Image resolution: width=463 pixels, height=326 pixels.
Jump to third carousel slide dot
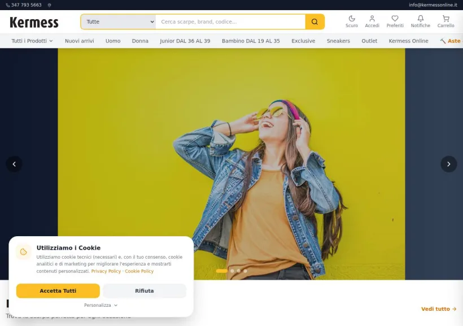pyautogui.click(x=239, y=271)
